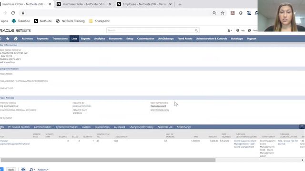This screenshot has height=171, width=305.
Task: Click the Created By name Julianna Holtzman
Action: click(82, 106)
